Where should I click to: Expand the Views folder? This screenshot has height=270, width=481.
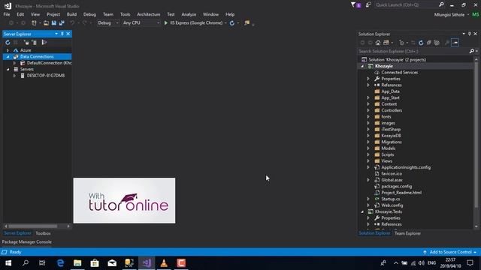pyautogui.click(x=368, y=161)
